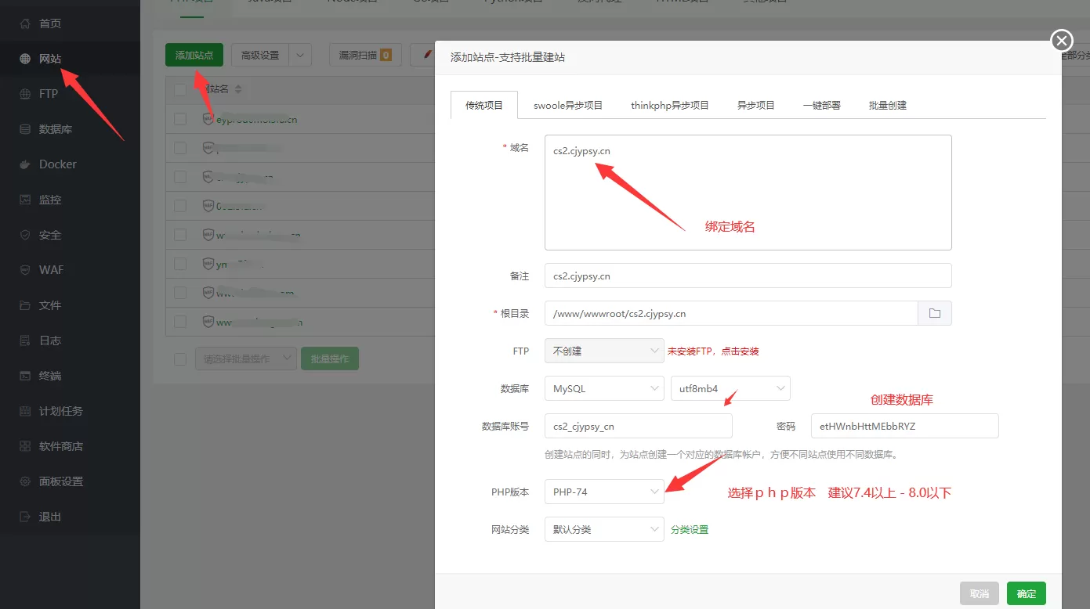Click the 退出 logout icon
This screenshot has height=609, width=1090.
click(x=25, y=517)
